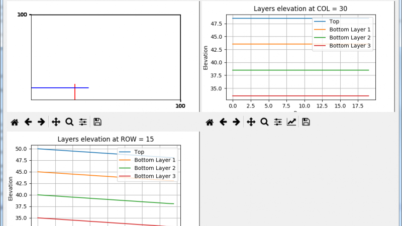The width and height of the screenshot is (402, 226).
Task: Click the 'Elevation' y-axis label in COL plot
Action: tap(206, 58)
